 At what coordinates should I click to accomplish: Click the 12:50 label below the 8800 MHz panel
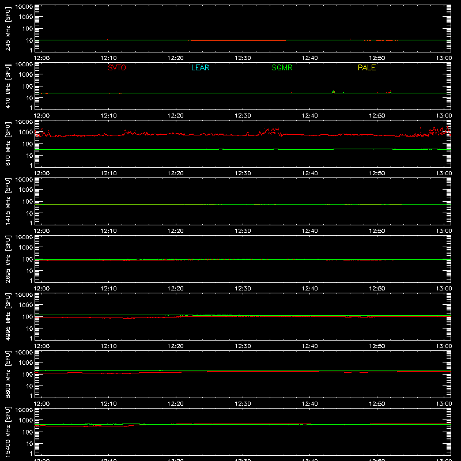point(377,404)
